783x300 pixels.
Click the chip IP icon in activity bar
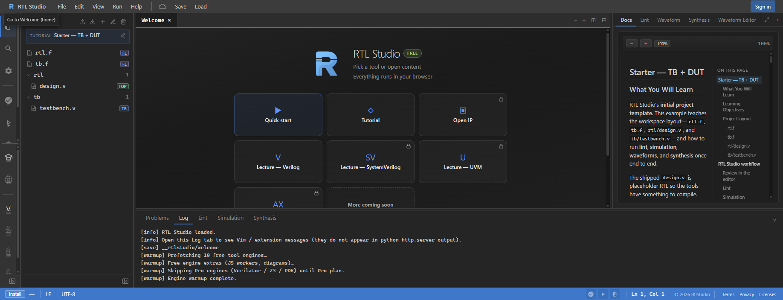coord(8,180)
